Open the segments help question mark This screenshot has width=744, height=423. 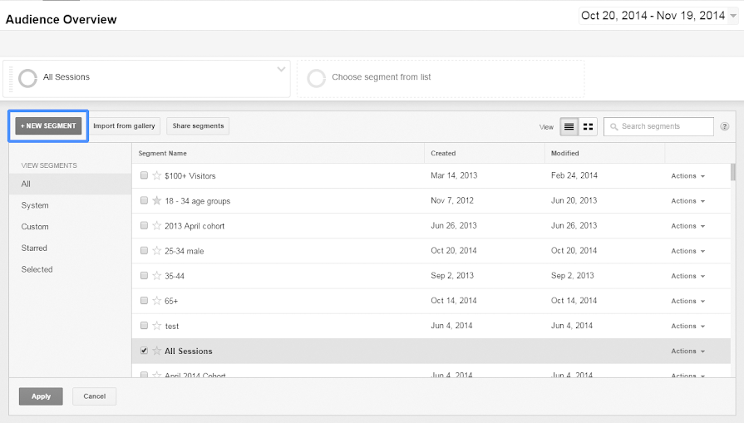pyautogui.click(x=725, y=127)
